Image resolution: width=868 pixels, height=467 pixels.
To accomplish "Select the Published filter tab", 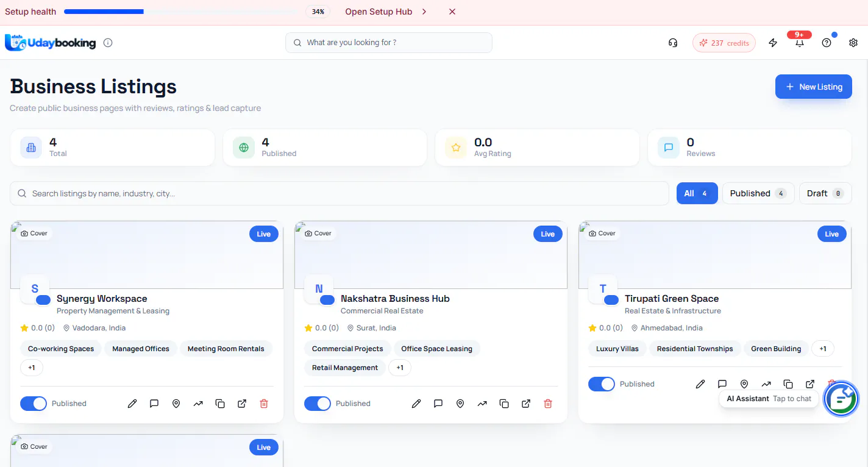I will click(x=758, y=193).
